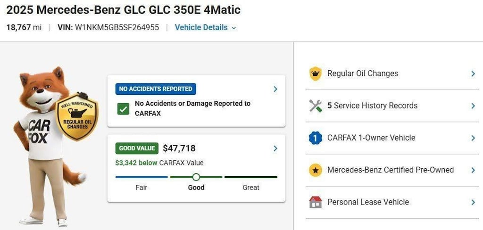Image resolution: width=483 pixels, height=230 pixels.
Task: Click the Certified Pre-Owned gold star icon
Action: (316, 170)
